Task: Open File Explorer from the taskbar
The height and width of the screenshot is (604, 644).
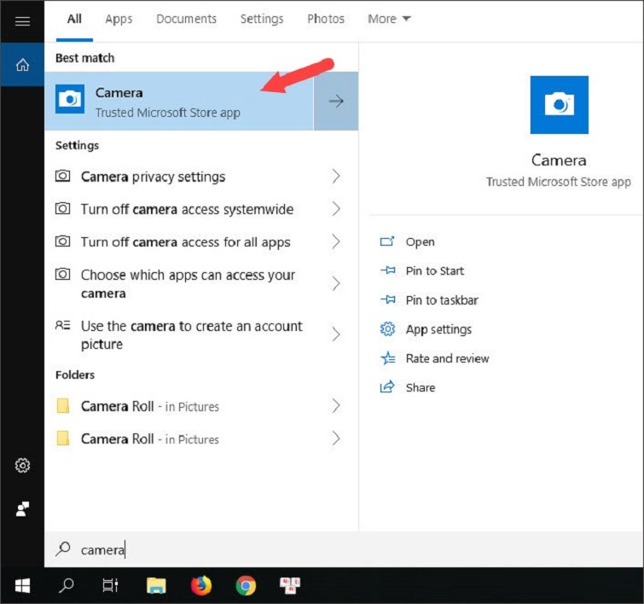Action: (x=155, y=585)
